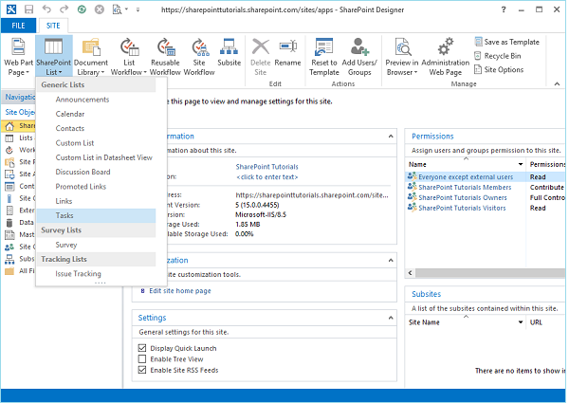Collapse the Settings section
The width and height of the screenshot is (569, 403).
[x=390, y=318]
